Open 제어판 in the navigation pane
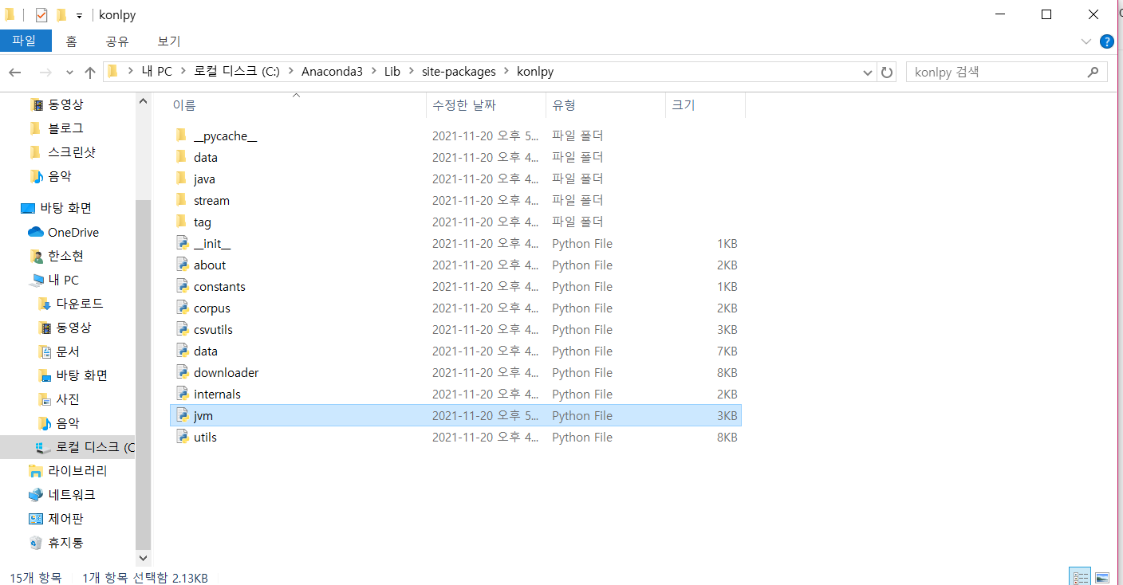The height and width of the screenshot is (585, 1123). [65, 519]
